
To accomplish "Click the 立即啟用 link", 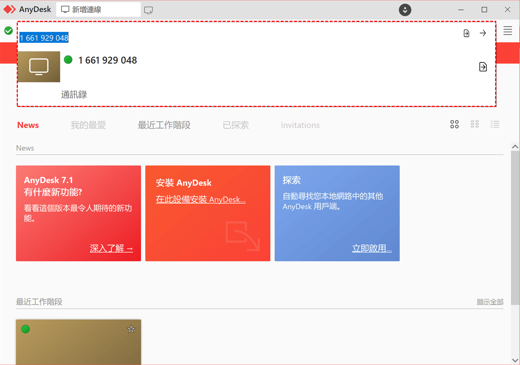I will (371, 248).
